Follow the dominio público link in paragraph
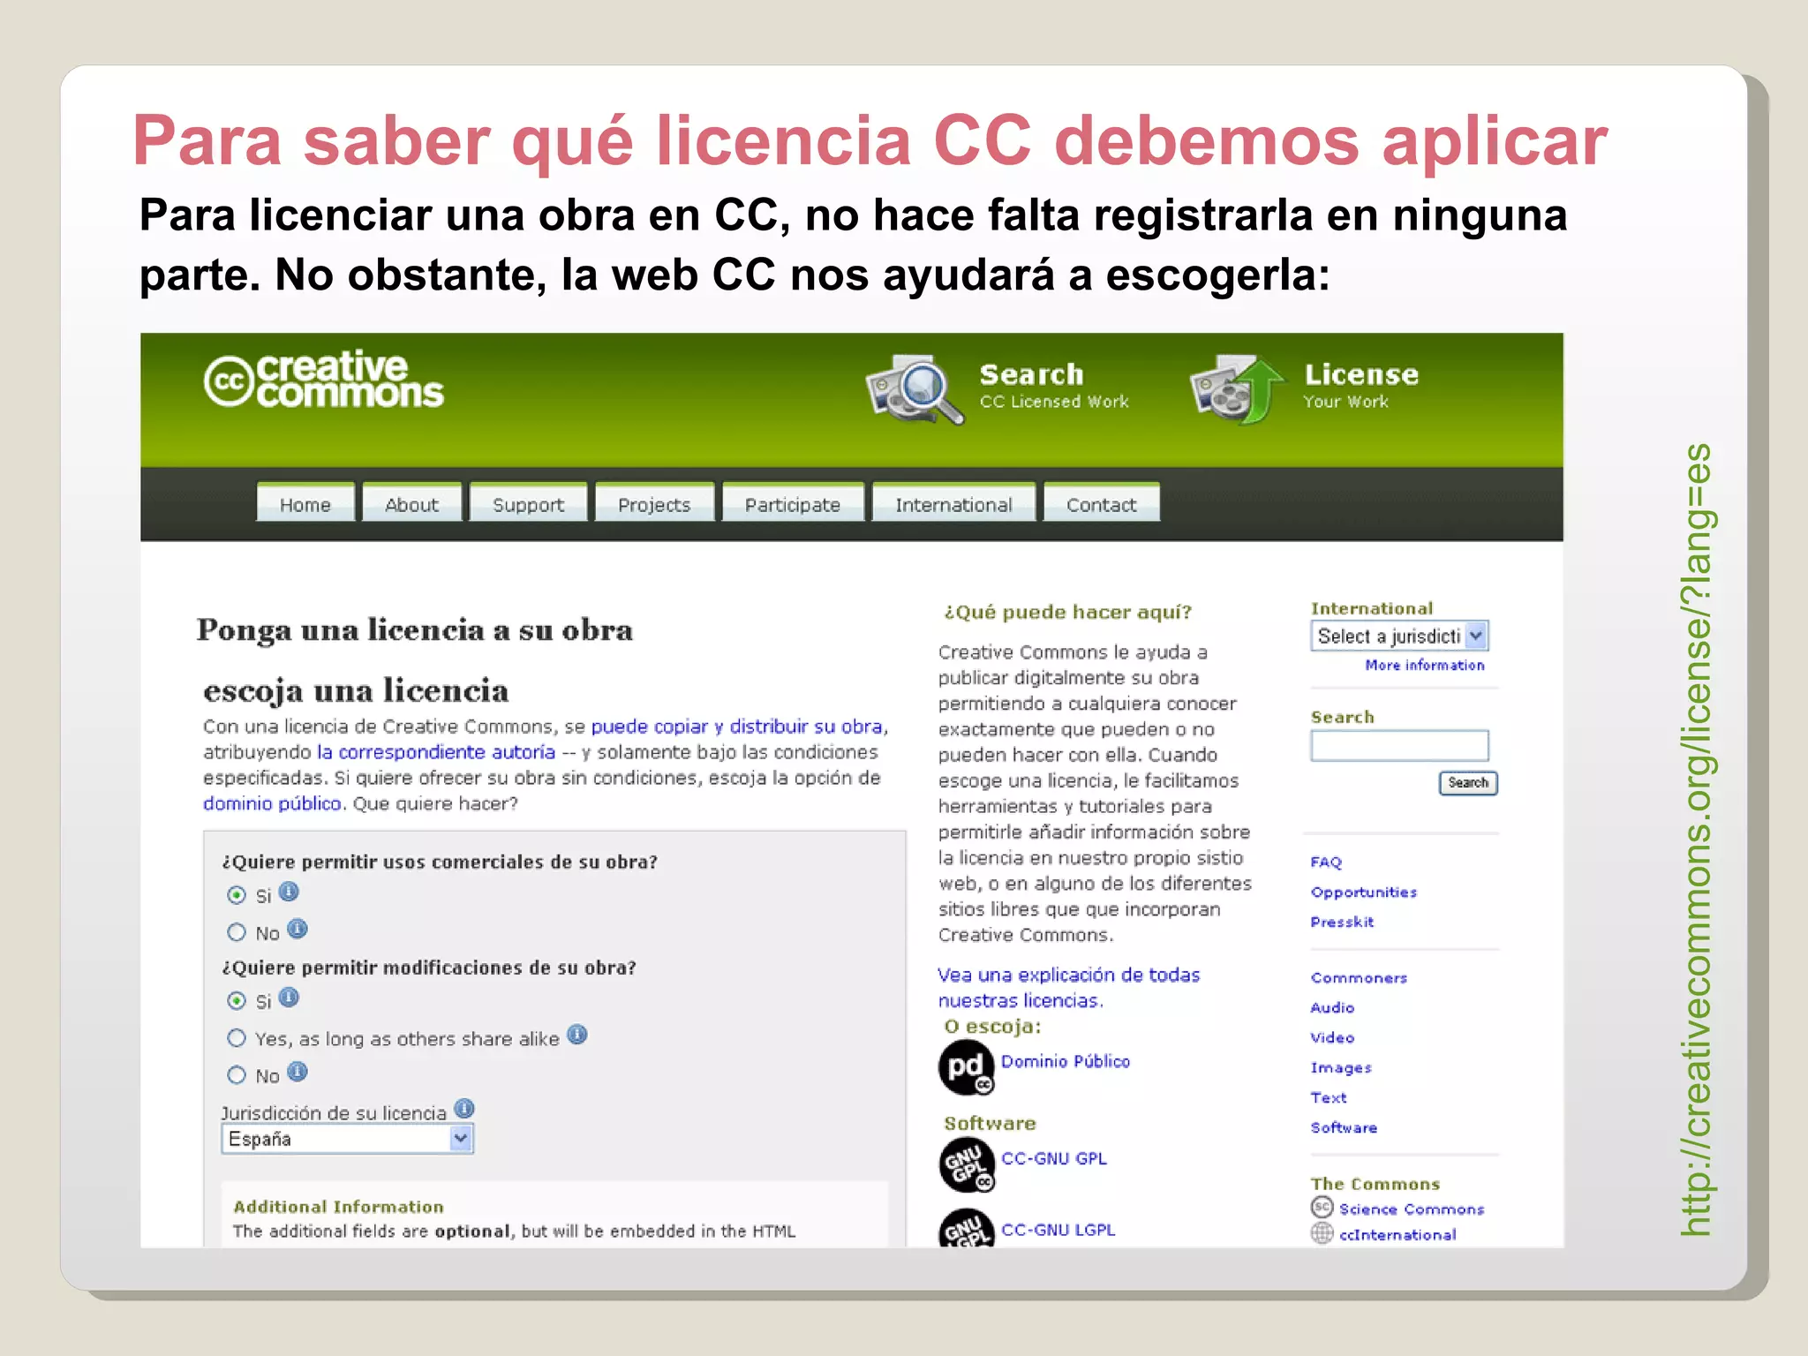1808x1356 pixels. click(x=272, y=803)
